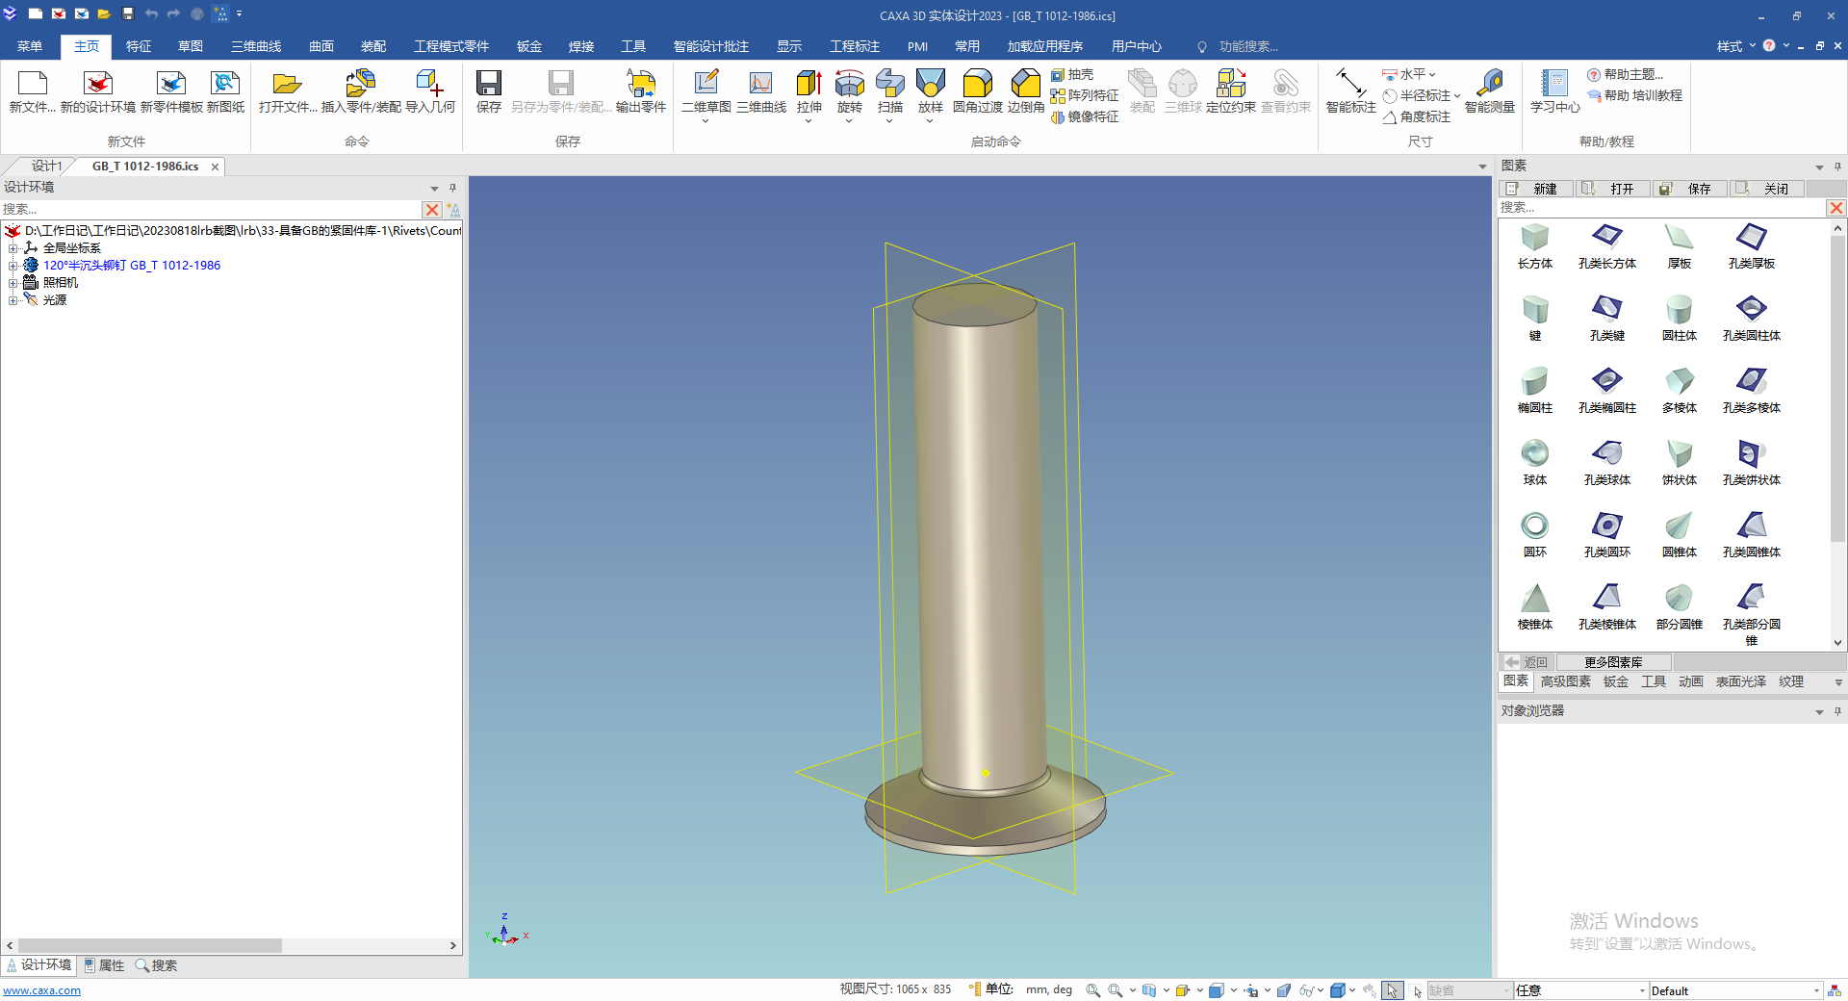The width and height of the screenshot is (1848, 1001).
Task: Pick the 圆柱体 cylinder element
Action: tap(1679, 310)
